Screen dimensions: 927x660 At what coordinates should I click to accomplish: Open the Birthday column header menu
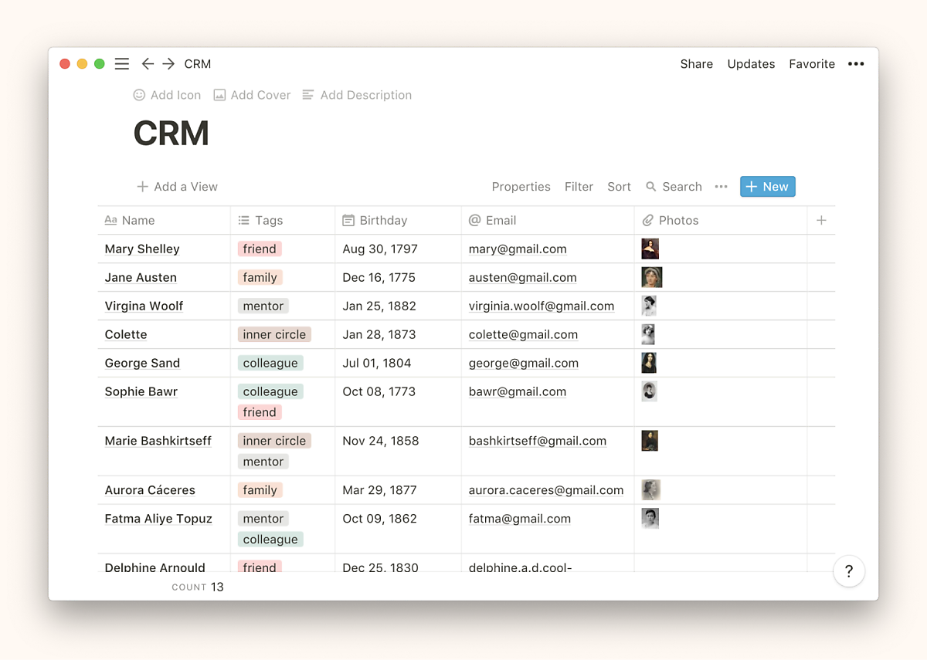398,221
